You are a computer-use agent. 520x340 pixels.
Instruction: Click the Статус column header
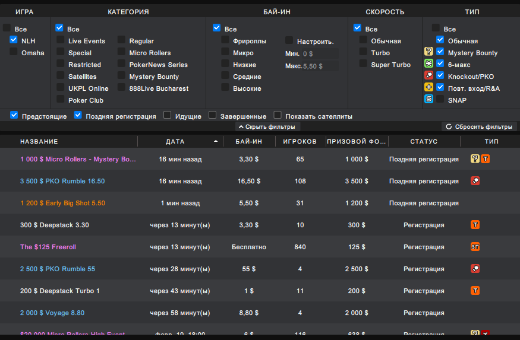424,141
